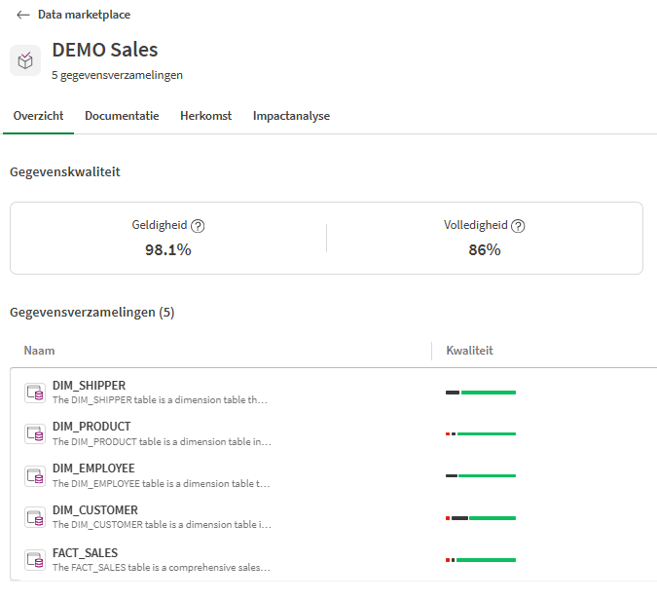Image resolution: width=657 pixels, height=600 pixels.
Task: Click the DIM_EMPLOYEE dataset icon
Action: point(35,476)
